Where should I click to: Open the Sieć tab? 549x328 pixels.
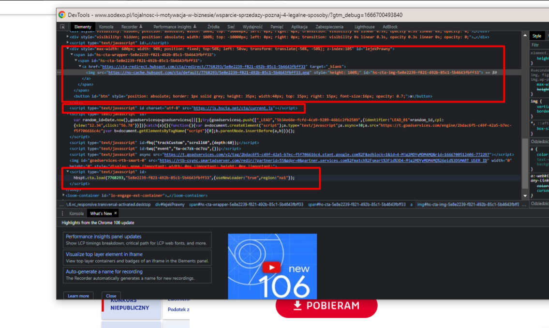coord(231,27)
